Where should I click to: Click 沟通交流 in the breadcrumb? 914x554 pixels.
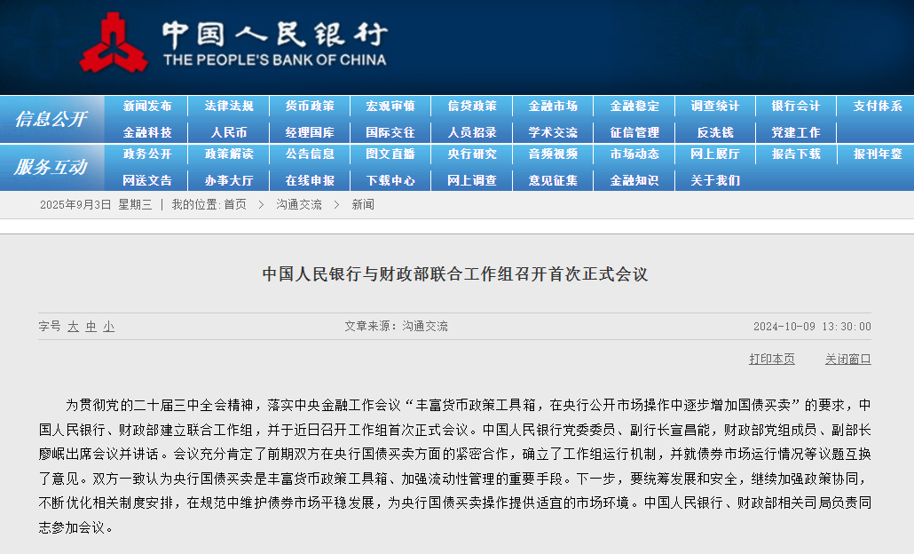pyautogui.click(x=299, y=205)
